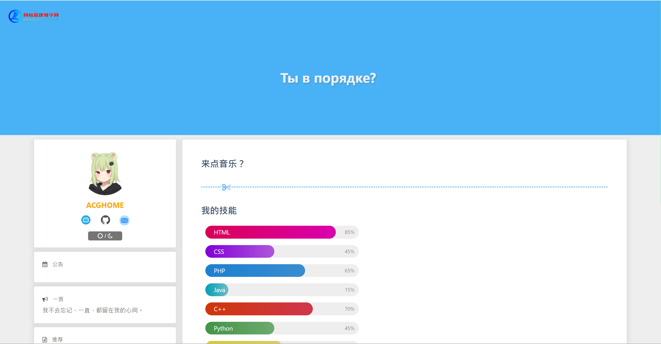The image size is (661, 344).
Task: Click the 我的技能 section heading
Action: tap(219, 210)
